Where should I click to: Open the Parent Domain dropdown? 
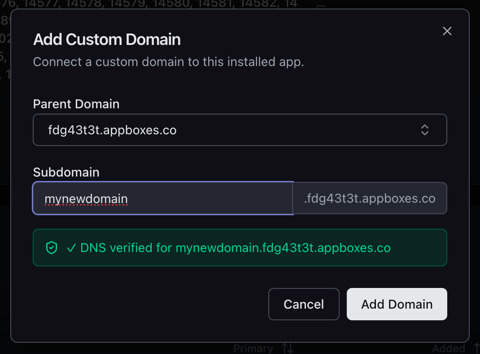tap(240, 130)
